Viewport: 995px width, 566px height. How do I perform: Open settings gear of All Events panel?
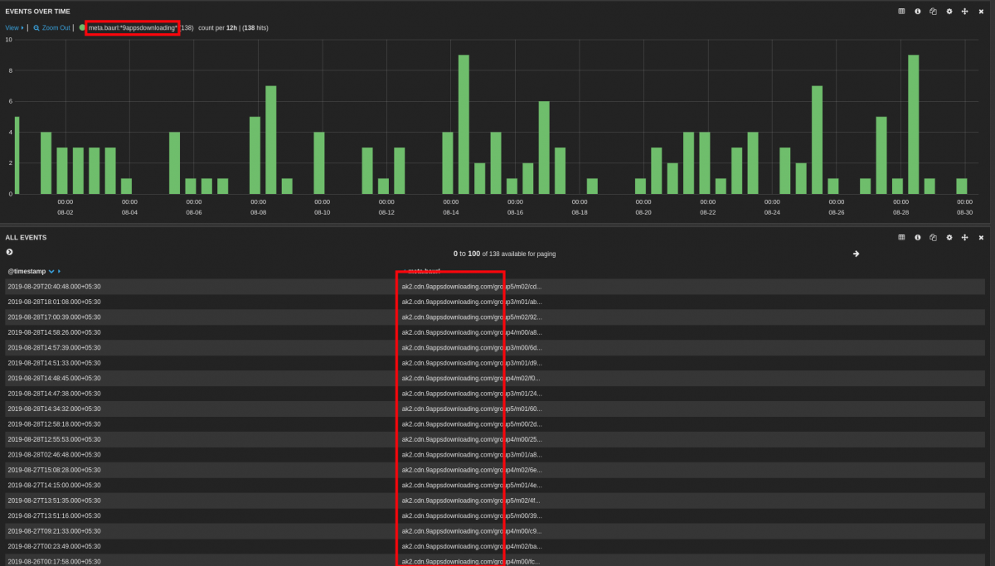click(949, 237)
